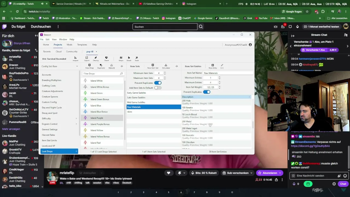
Task: Open the Config Set: Base dropdown
Action: [60, 66]
